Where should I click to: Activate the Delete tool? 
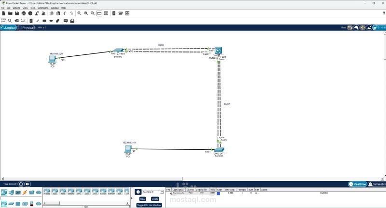(x=16, y=21)
